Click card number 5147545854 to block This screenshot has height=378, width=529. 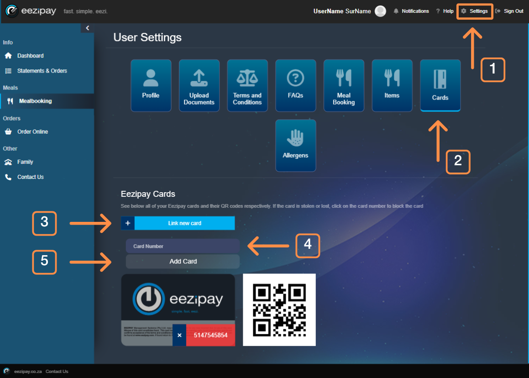(210, 335)
